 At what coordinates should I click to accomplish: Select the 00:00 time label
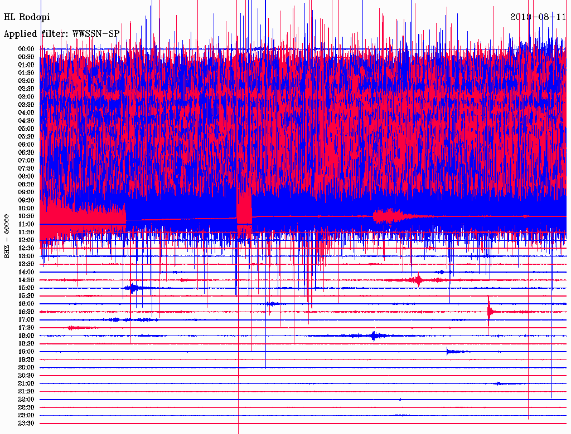click(x=26, y=49)
